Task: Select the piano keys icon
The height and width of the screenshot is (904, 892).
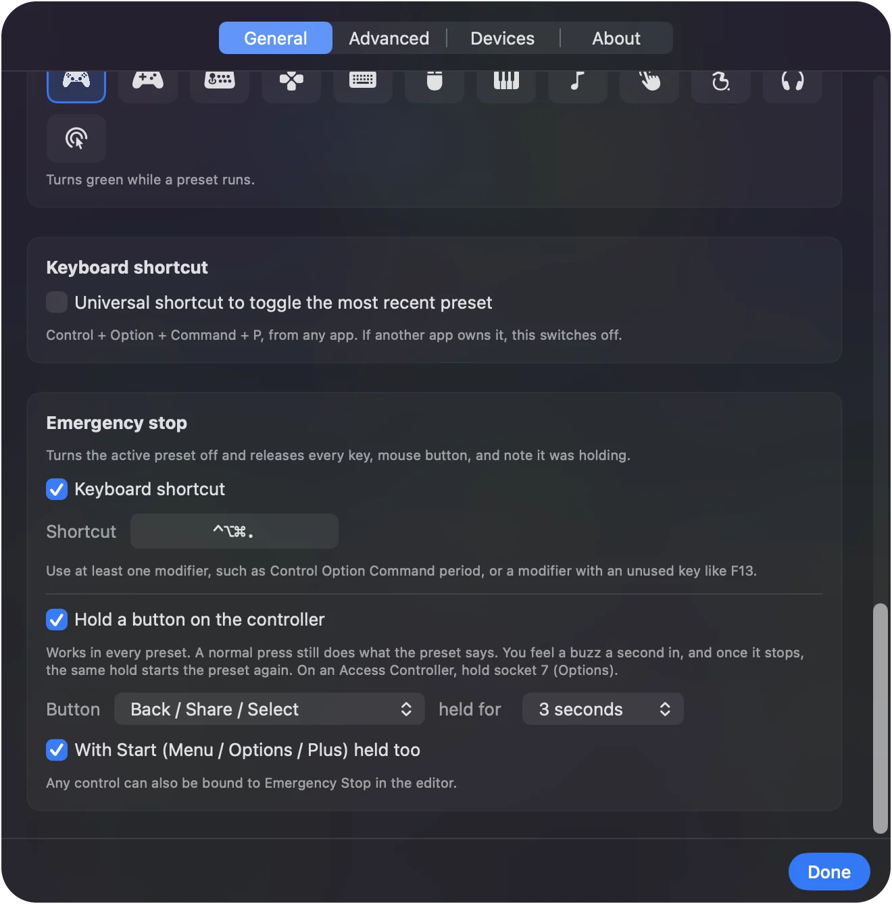Action: pos(506,86)
